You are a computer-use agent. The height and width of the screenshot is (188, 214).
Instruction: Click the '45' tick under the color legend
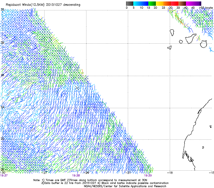(193, 8)
